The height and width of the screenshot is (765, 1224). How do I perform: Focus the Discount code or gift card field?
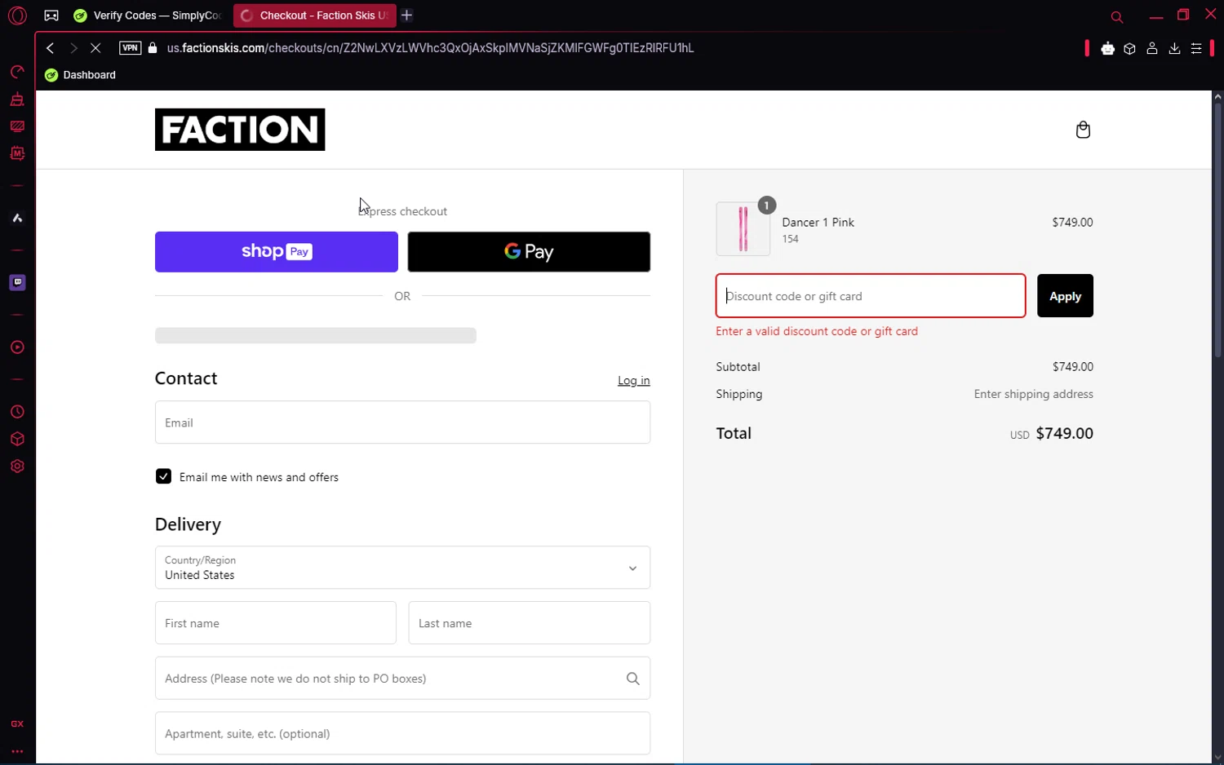pos(871,296)
